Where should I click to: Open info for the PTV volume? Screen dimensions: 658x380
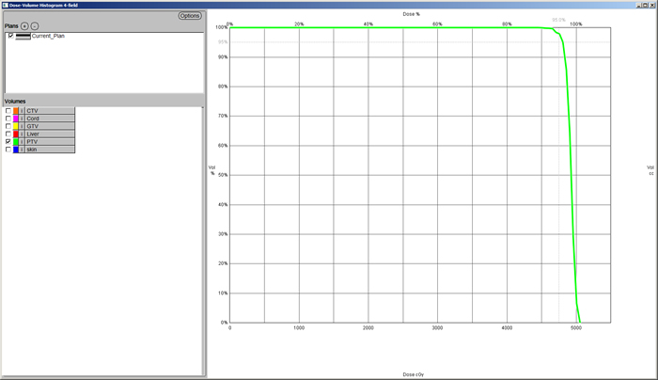[23, 142]
